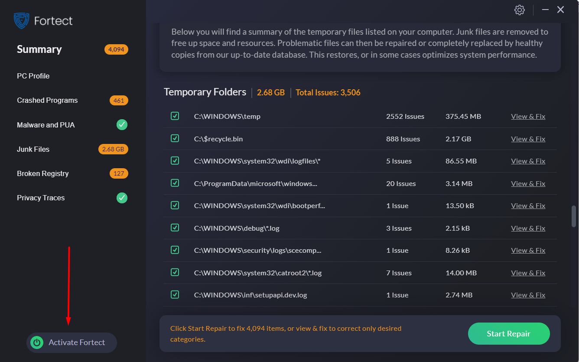View & Fix the C:\WINDOWS\temp row

[528, 116]
